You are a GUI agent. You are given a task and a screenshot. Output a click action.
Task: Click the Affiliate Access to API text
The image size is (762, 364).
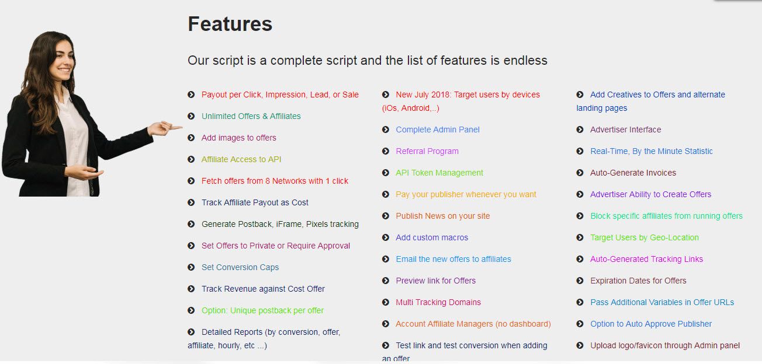241,159
